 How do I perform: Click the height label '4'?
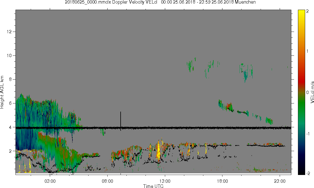pos(11,127)
